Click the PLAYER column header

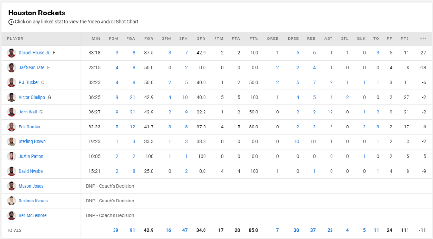pyautogui.click(x=15, y=38)
